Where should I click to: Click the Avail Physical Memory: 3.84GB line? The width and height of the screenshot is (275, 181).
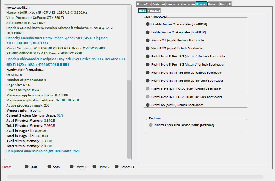tap(31, 121)
